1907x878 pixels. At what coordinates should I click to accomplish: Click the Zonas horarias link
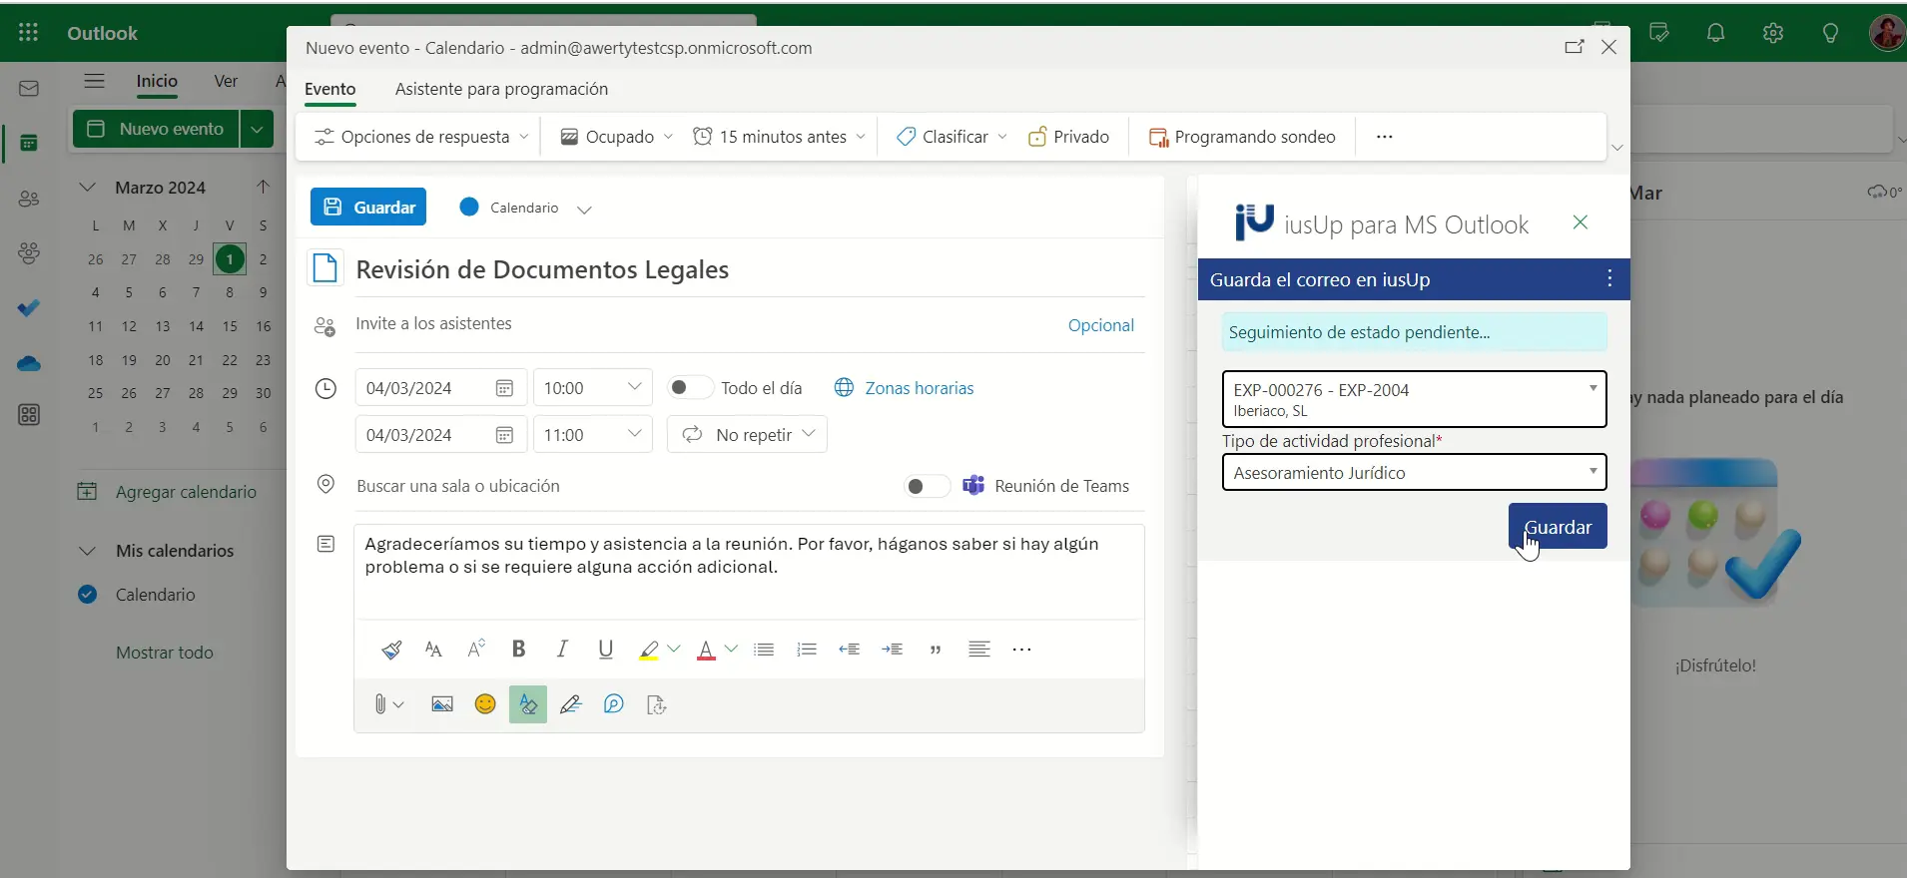(x=919, y=388)
